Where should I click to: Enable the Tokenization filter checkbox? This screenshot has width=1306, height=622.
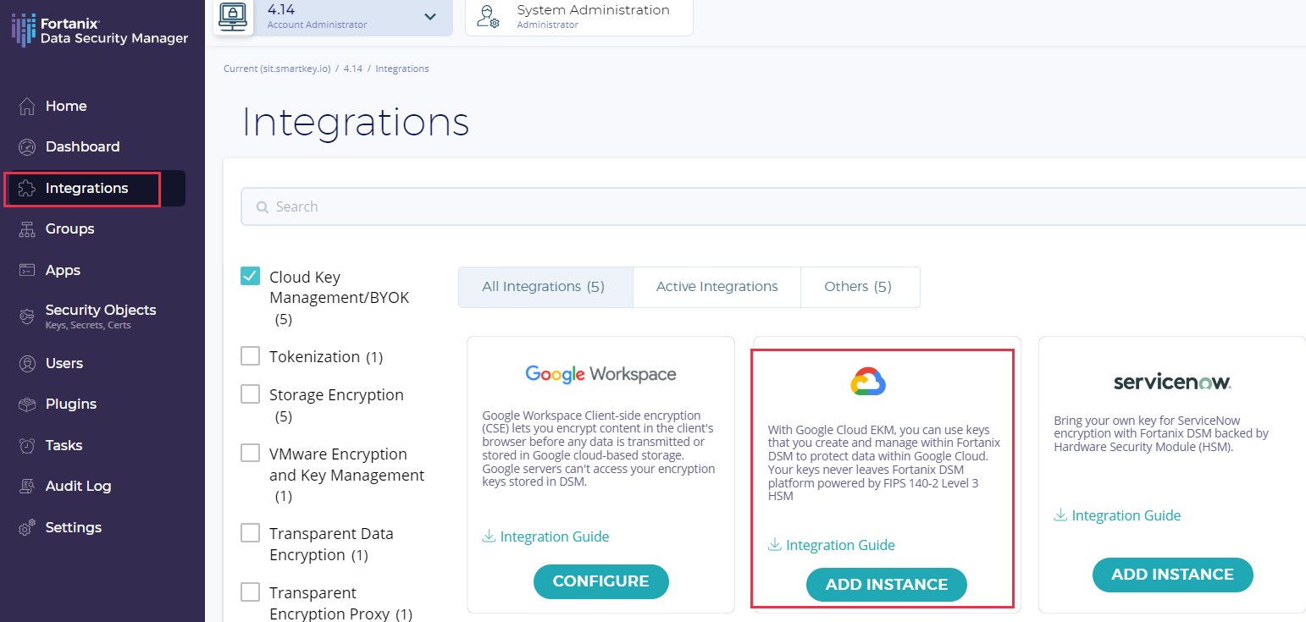pos(250,356)
